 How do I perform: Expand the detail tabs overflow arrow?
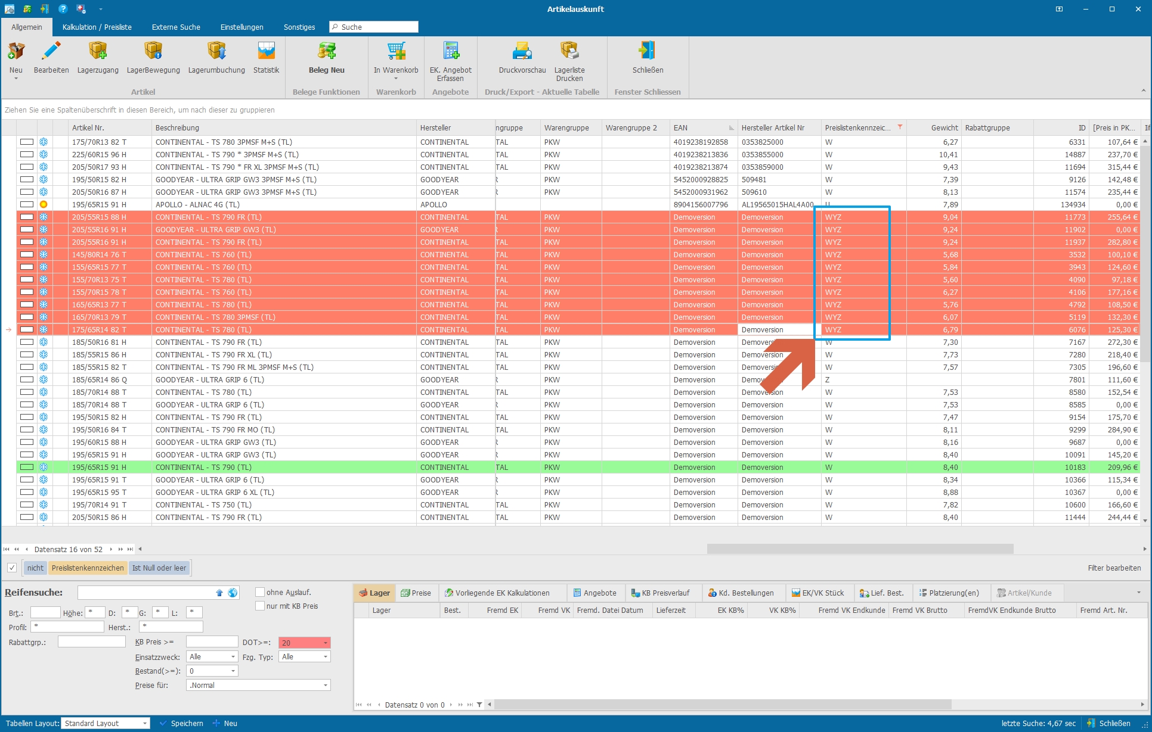tap(1138, 593)
